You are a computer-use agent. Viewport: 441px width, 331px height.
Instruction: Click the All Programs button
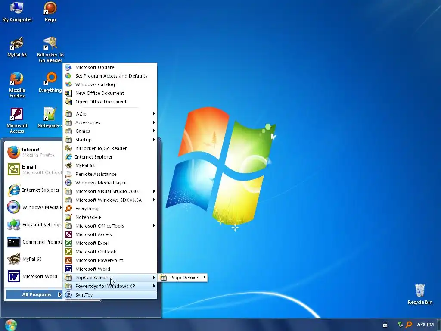pyautogui.click(x=34, y=294)
